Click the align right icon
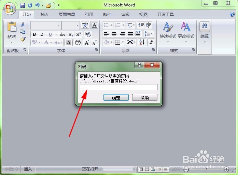Image resolution: width=238 pixels, height=175 pixels. 122,33
